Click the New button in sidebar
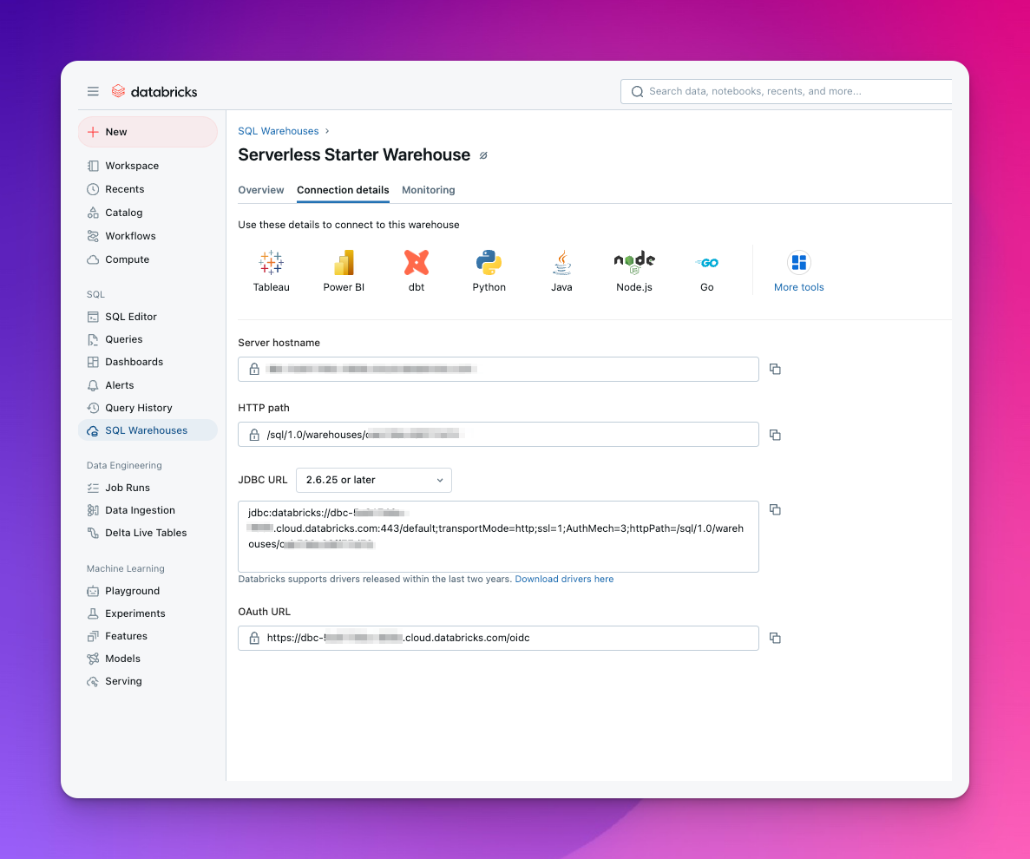Viewport: 1030px width, 859px height. coord(148,132)
